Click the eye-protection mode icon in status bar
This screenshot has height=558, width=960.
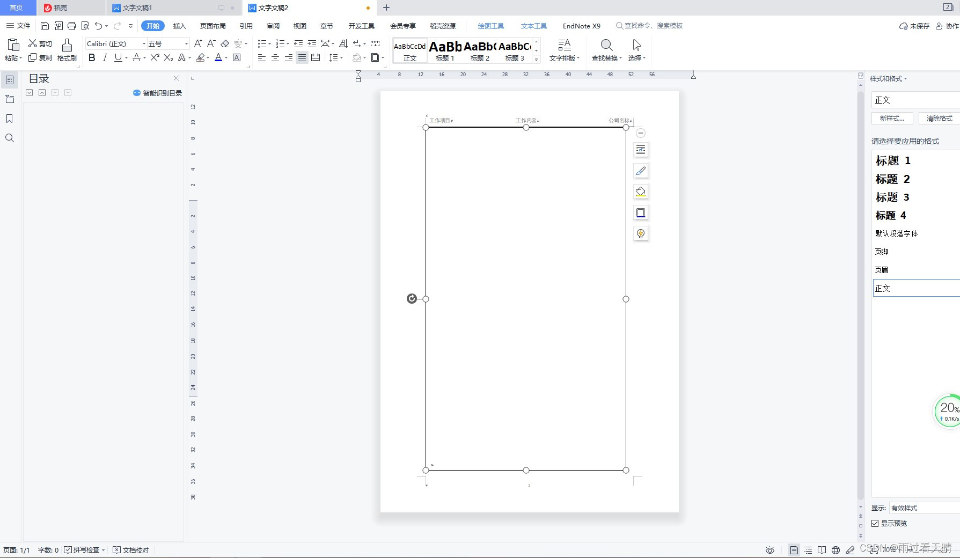pos(770,550)
